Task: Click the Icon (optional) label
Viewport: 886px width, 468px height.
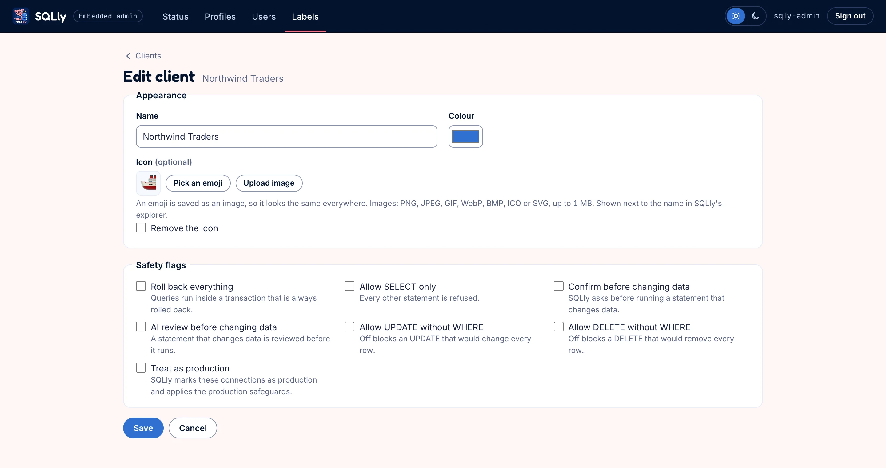Action: click(x=164, y=162)
